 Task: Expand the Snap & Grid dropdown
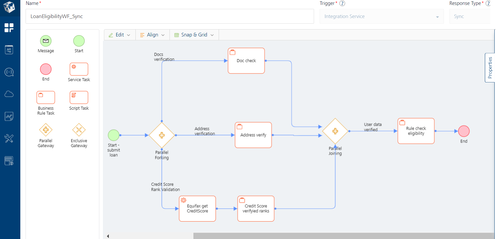point(194,35)
